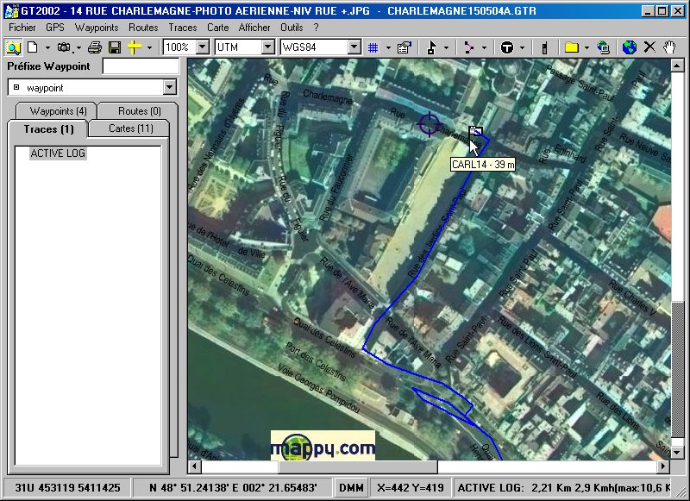
Task: Click the floppy disk save icon
Action: coord(114,47)
